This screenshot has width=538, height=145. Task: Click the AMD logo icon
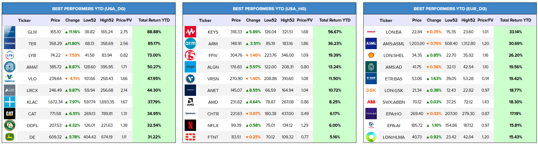(x=190, y=102)
